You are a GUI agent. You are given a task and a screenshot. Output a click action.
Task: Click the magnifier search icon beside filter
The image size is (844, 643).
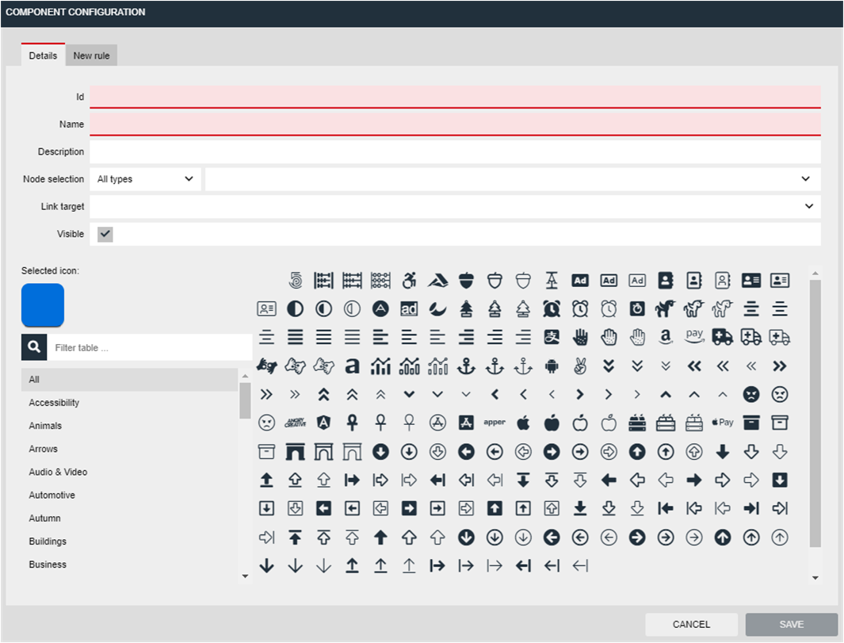34,346
